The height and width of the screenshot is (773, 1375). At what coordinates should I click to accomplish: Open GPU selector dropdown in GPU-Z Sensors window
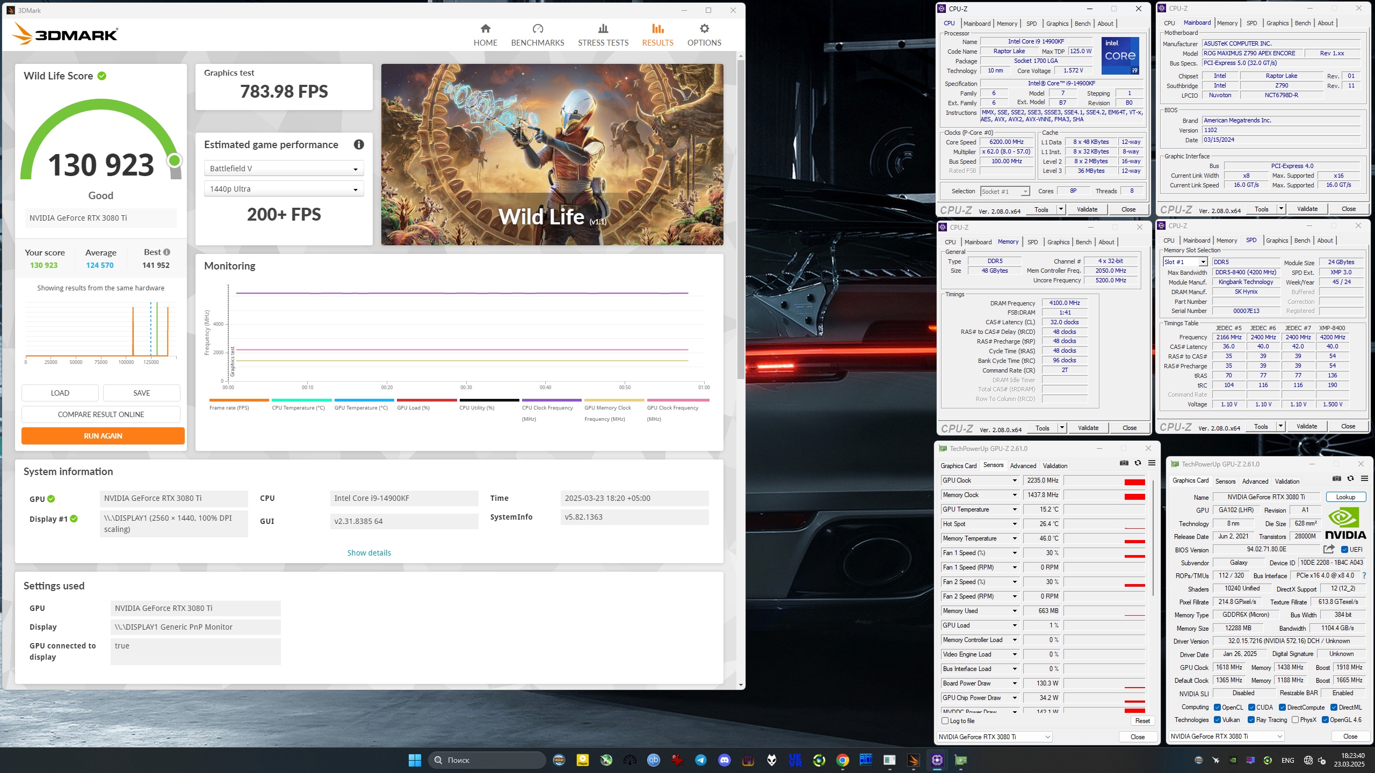[995, 737]
